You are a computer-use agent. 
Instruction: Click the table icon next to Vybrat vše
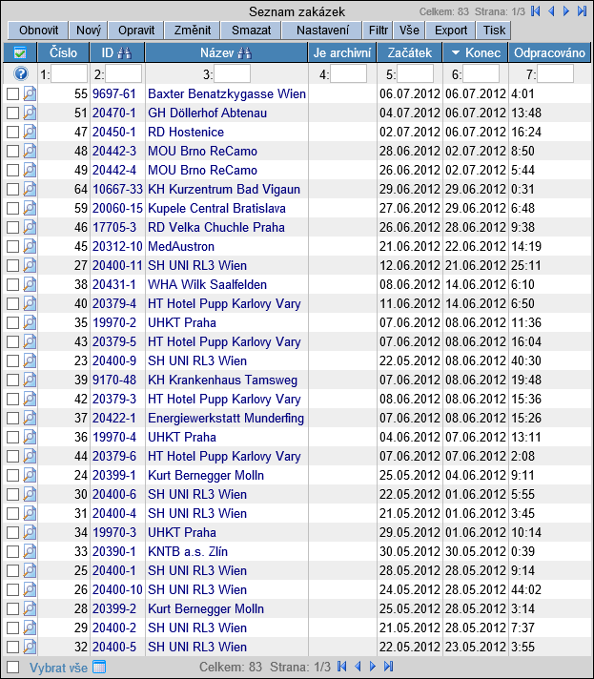coord(99,667)
